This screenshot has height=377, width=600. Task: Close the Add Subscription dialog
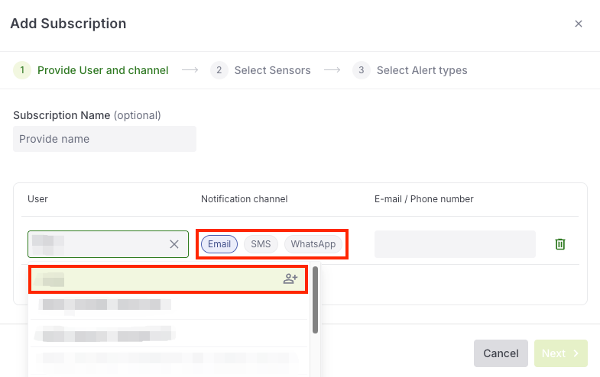coord(578,24)
